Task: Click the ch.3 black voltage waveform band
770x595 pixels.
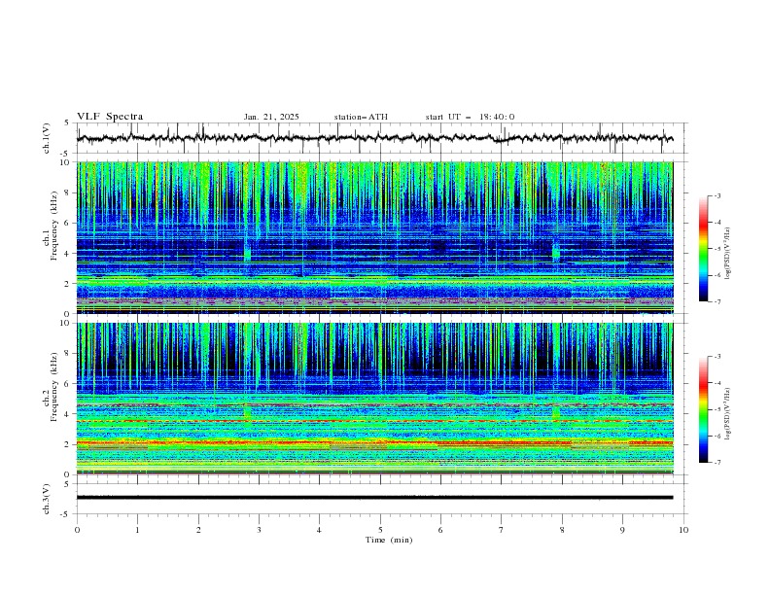Action: pyautogui.click(x=374, y=498)
